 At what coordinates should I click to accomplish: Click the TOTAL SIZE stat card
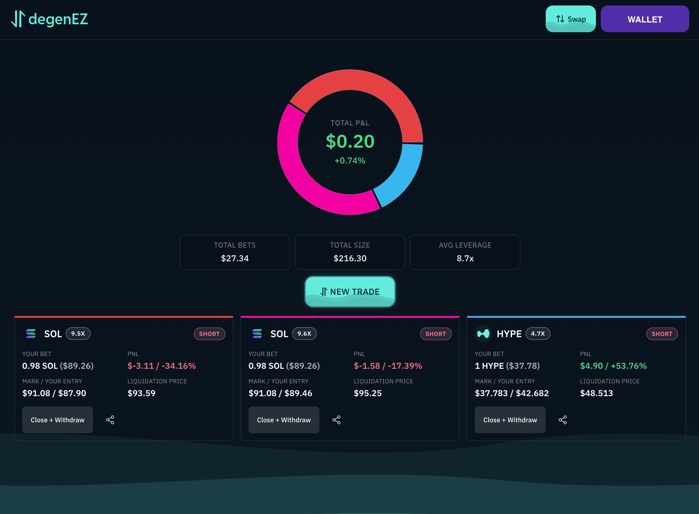pos(350,252)
